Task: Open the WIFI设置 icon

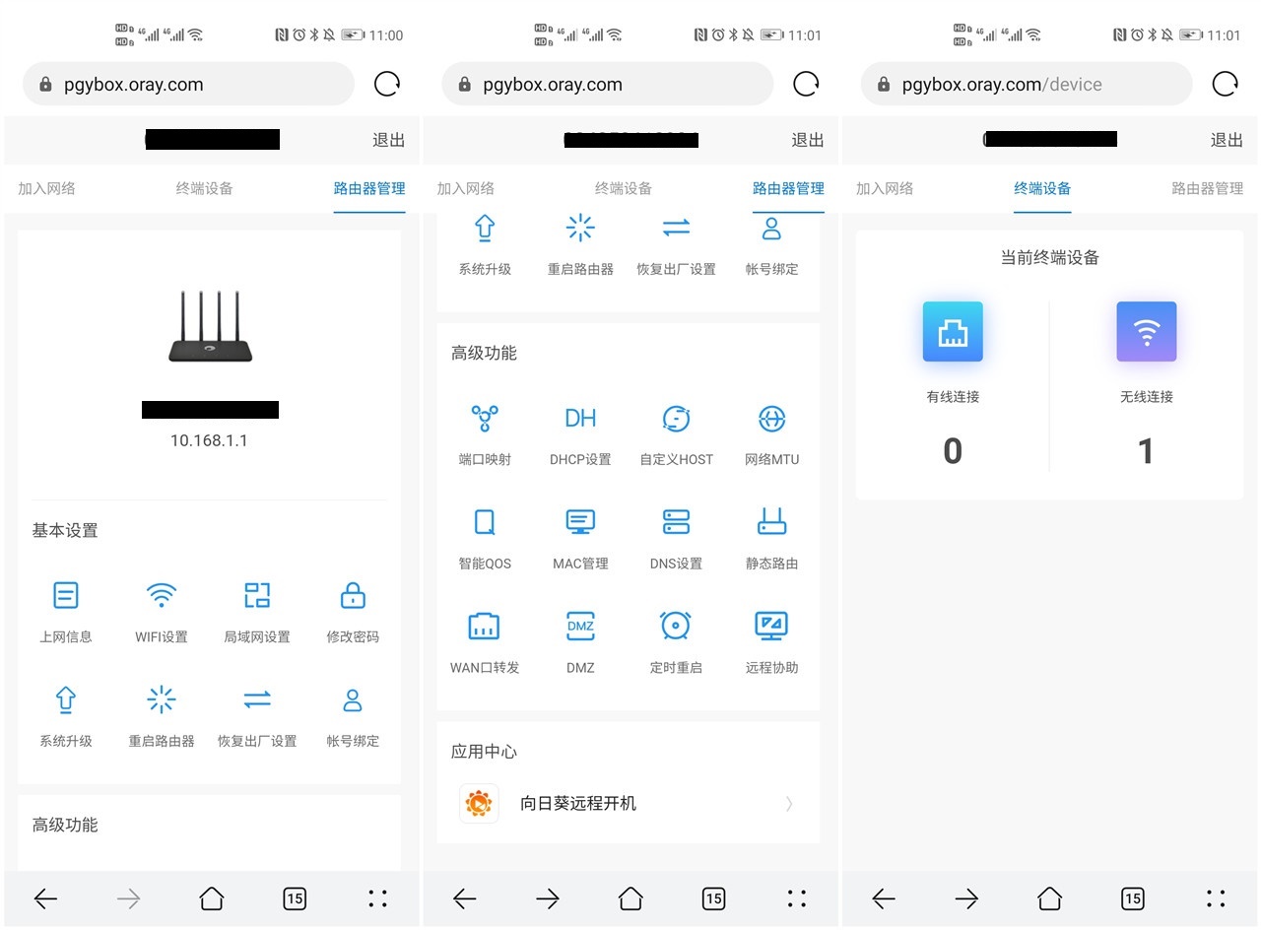Action: point(161,611)
